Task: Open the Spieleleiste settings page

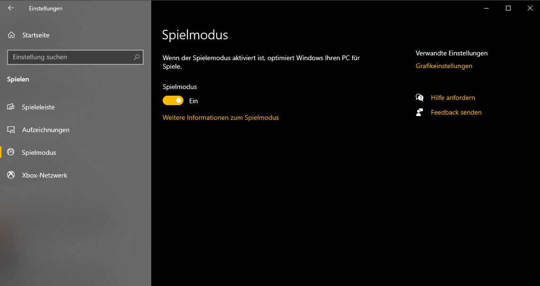Action: [x=38, y=107]
